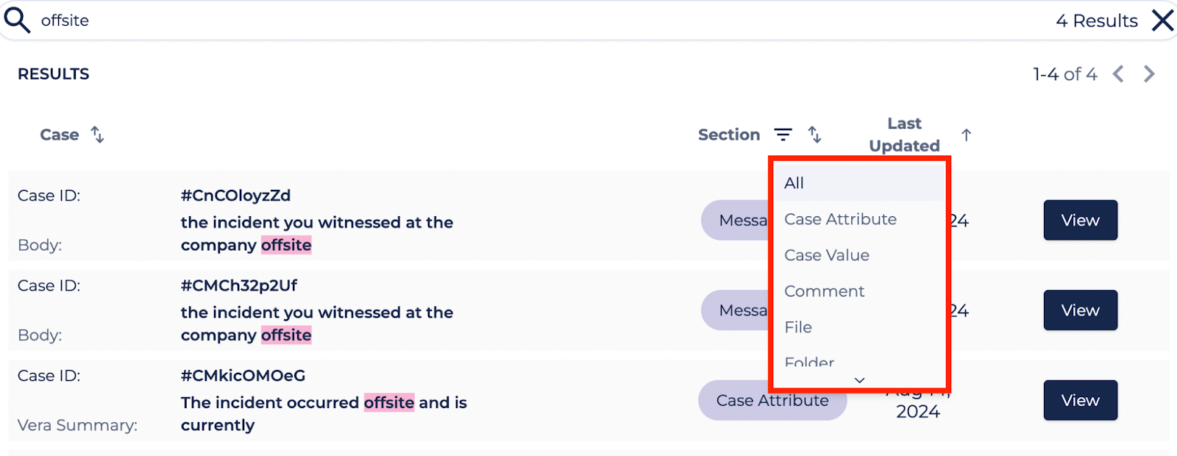Go to next results page arrow
Screen dimensions: 1177x456
[1149, 74]
